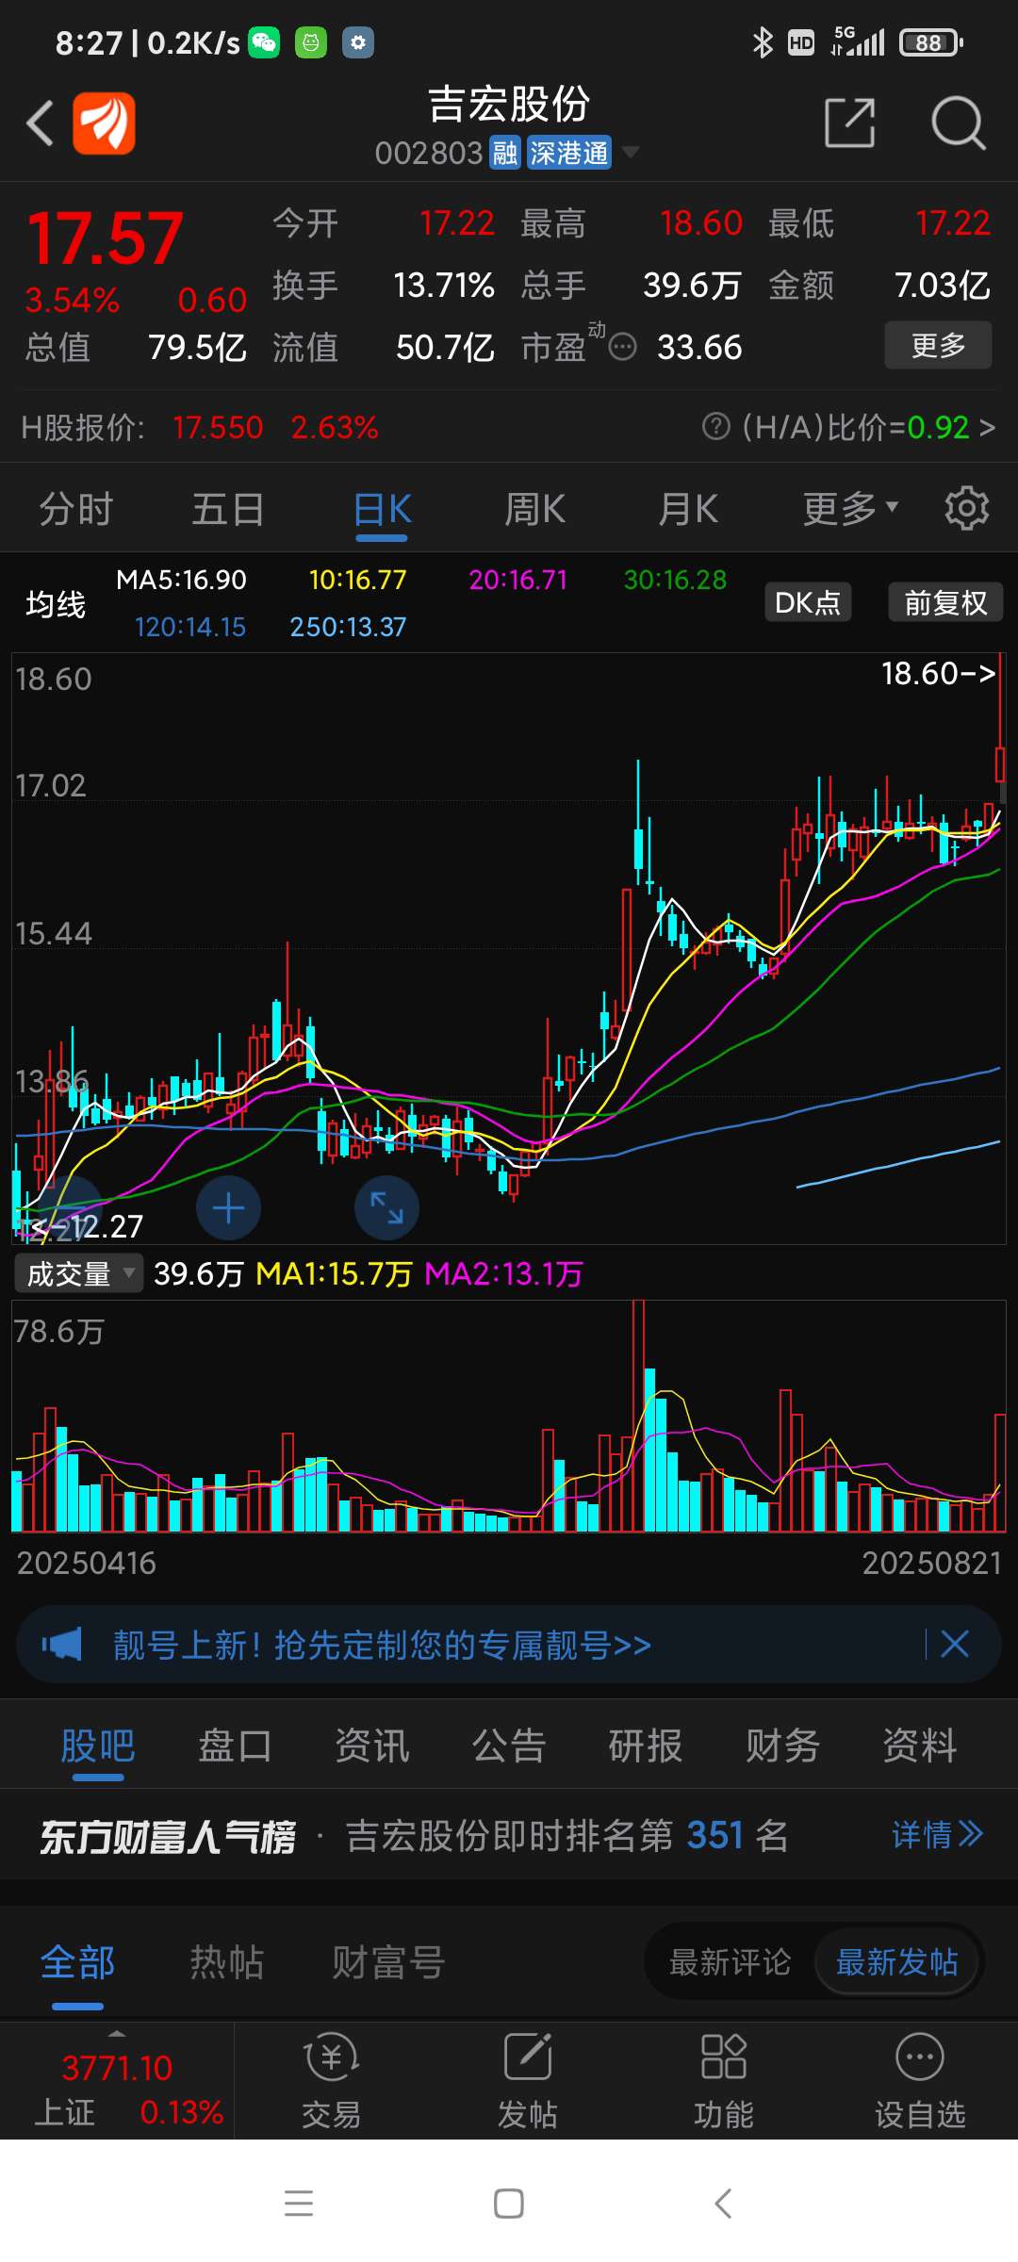Screen dimensions: 1018x2262
Task: Expand 上证 index quote bar
Action: [117, 2081]
